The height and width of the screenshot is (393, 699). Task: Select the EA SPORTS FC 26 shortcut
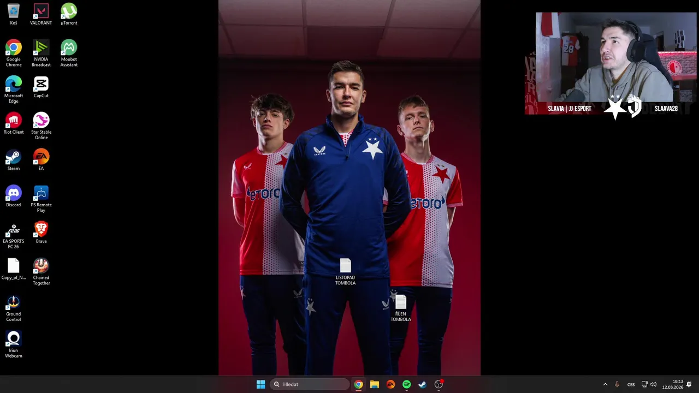point(14,236)
